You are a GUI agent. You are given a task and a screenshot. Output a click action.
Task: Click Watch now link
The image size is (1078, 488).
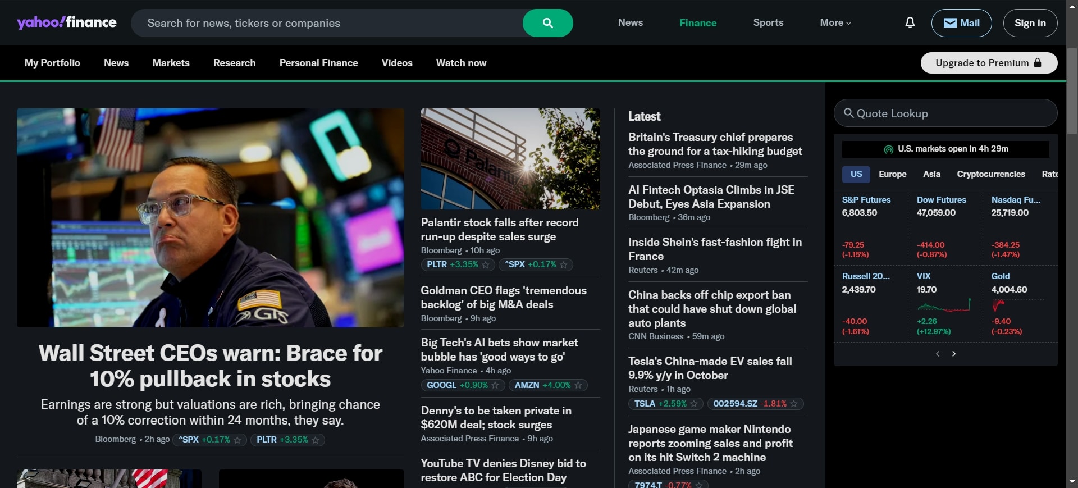(461, 63)
